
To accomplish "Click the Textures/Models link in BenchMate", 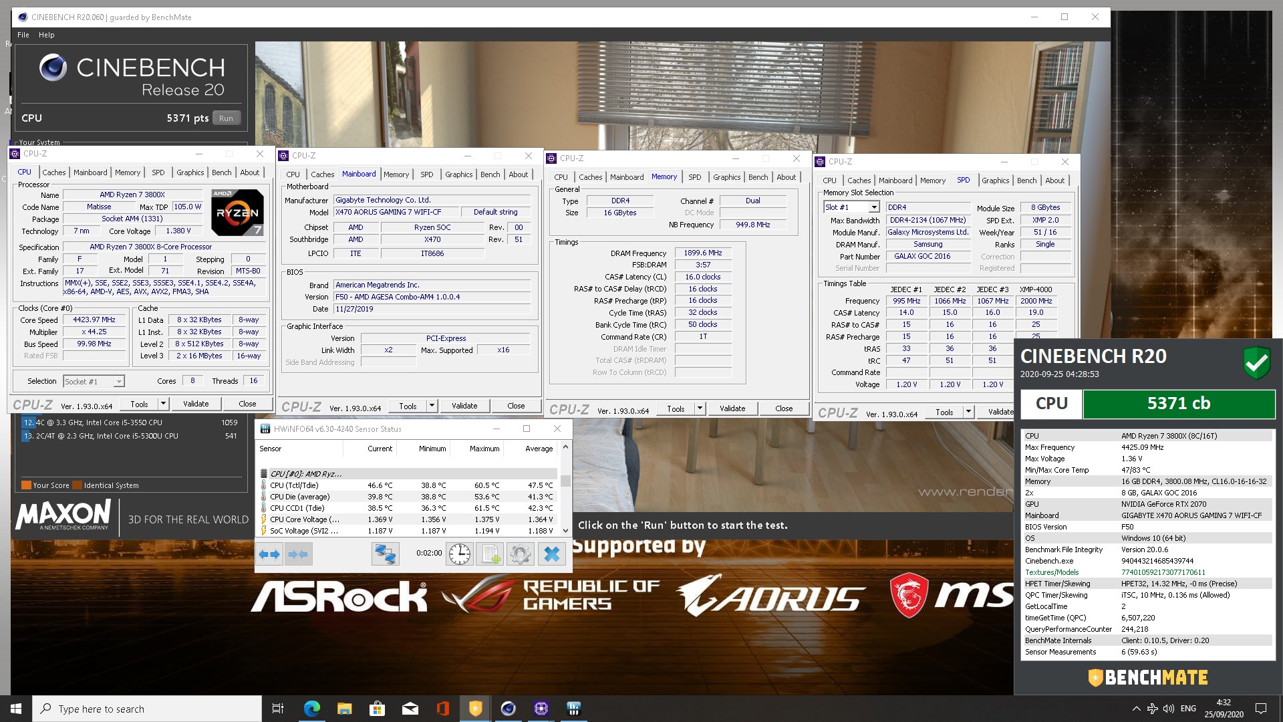I will [x=1052, y=572].
